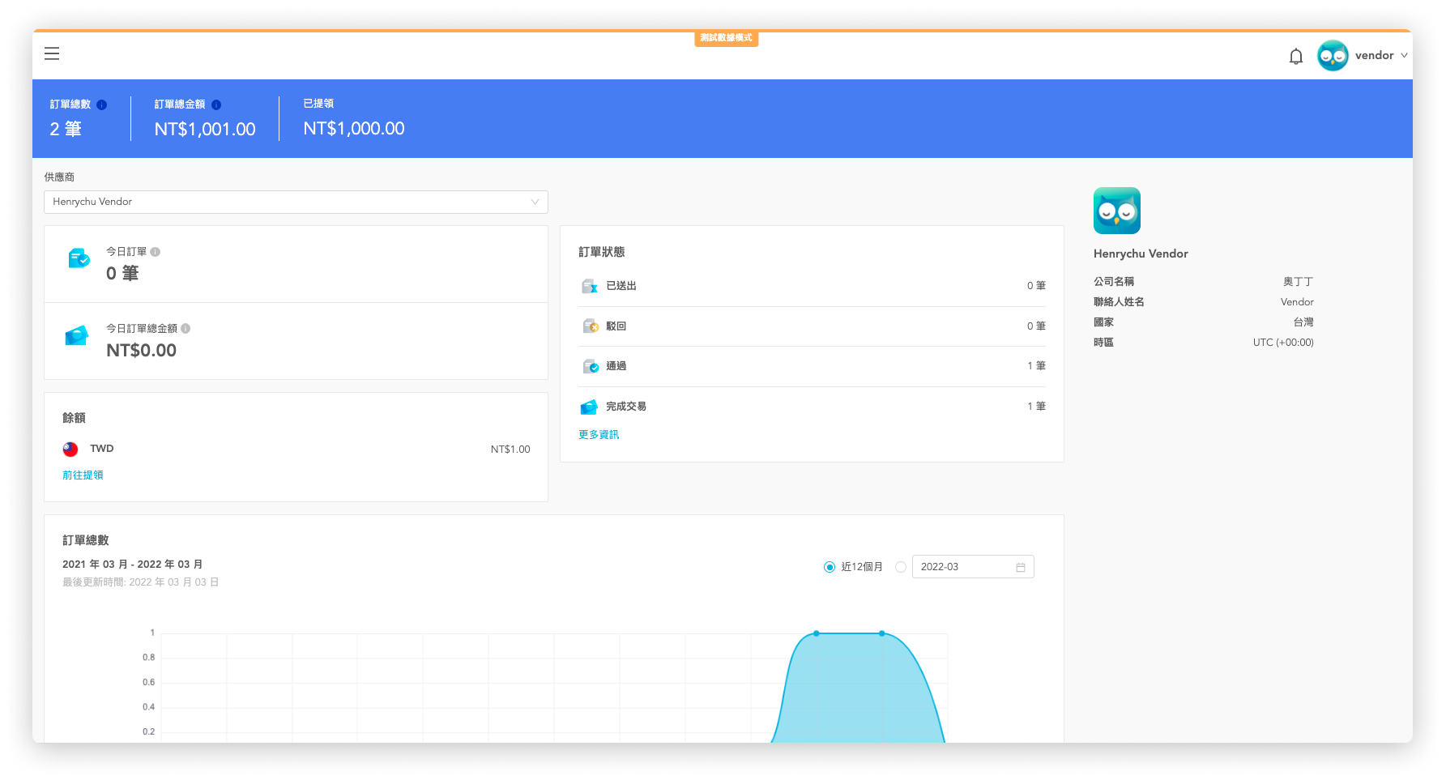Click the 完成交易 status icon
The height and width of the screenshot is (780, 1446).
[x=589, y=407]
